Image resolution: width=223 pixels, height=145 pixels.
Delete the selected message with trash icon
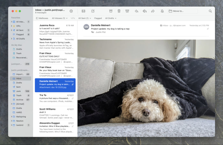click(x=119, y=11)
